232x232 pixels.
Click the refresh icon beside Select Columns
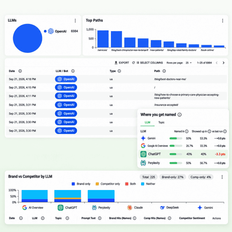pos(133,63)
